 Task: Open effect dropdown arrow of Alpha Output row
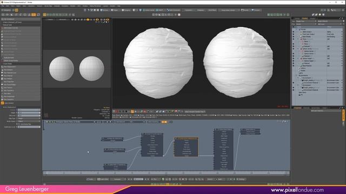pos(342,32)
